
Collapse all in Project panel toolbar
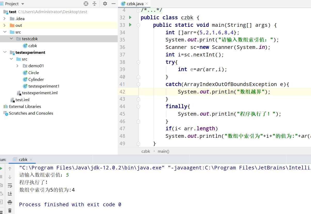tap(94, 4)
